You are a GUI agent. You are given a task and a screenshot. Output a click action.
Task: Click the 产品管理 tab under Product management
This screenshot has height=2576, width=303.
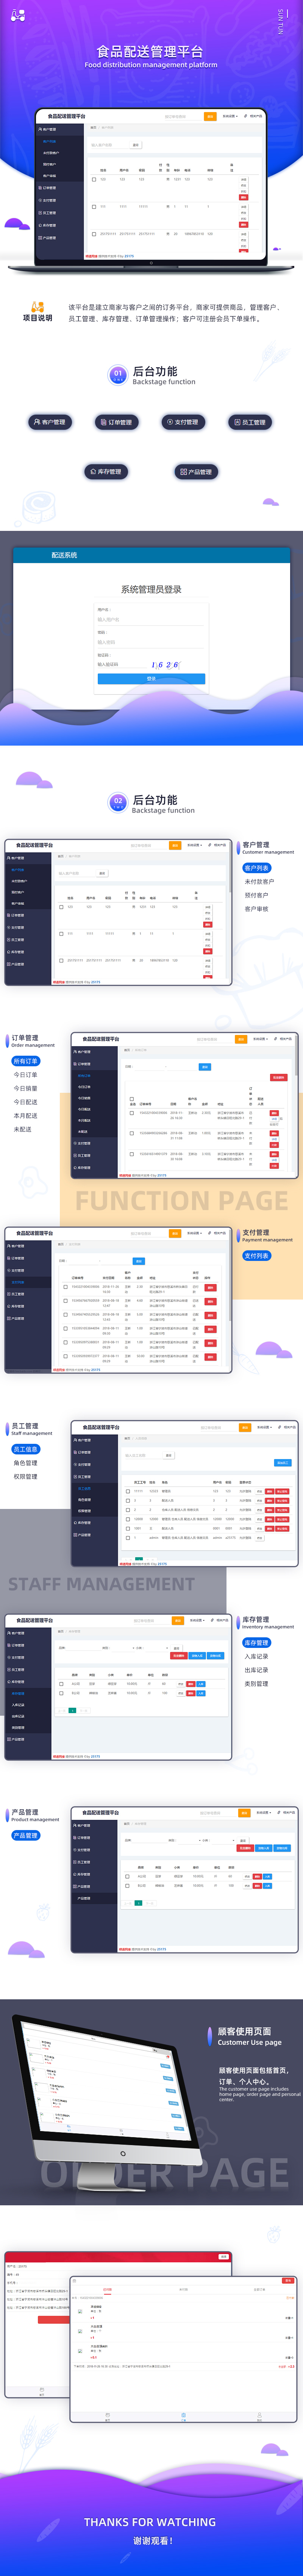pos(25,1835)
